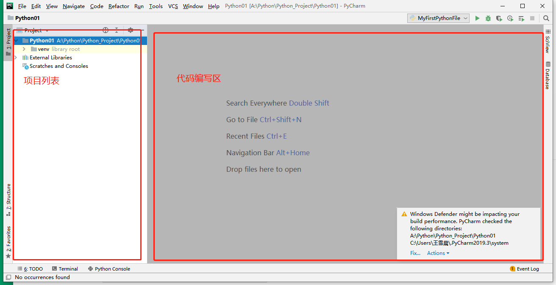Open the VCS menu
Screen dimensions: 556x285
click(x=173, y=6)
